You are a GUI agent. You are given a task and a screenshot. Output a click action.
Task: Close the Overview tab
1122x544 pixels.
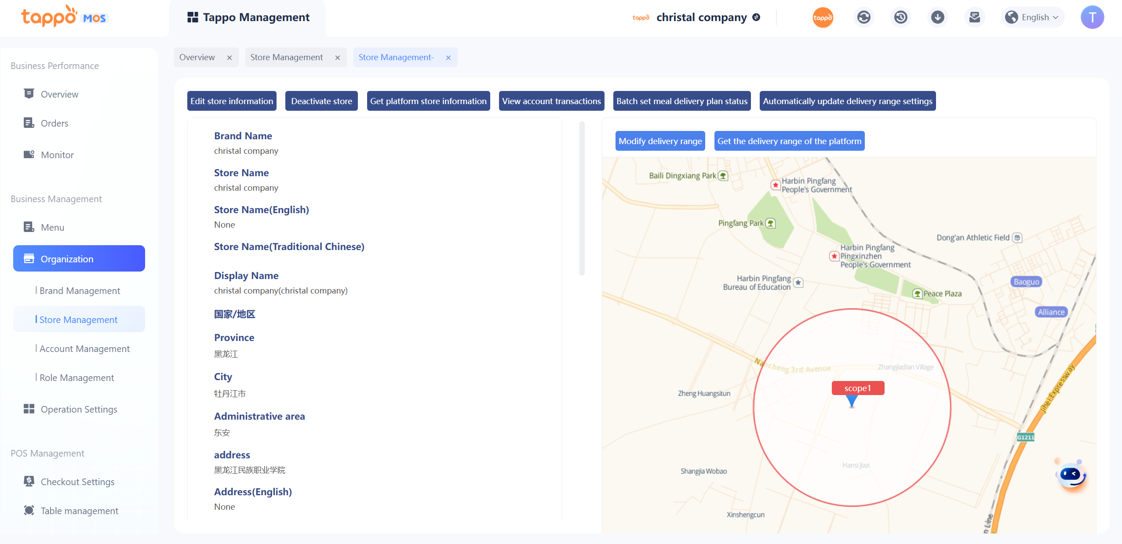229,58
